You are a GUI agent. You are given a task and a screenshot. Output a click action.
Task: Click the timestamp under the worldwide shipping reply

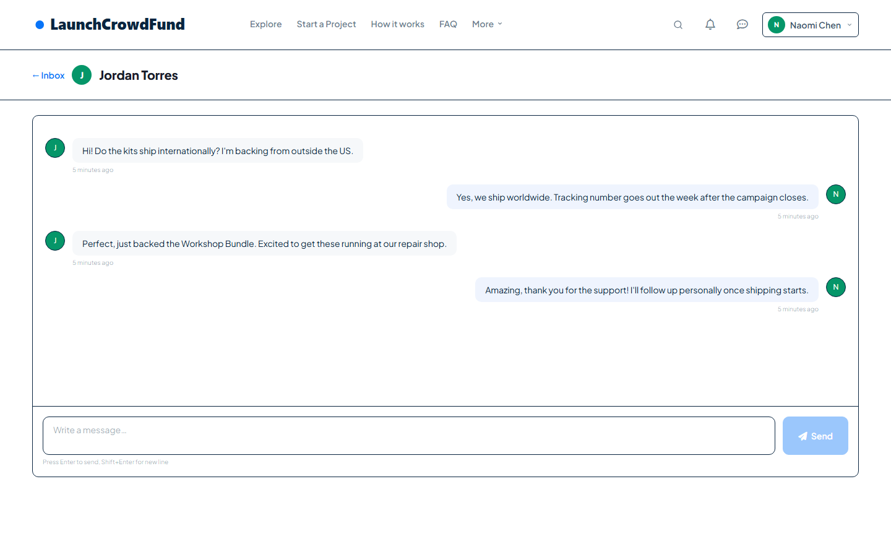click(x=798, y=217)
